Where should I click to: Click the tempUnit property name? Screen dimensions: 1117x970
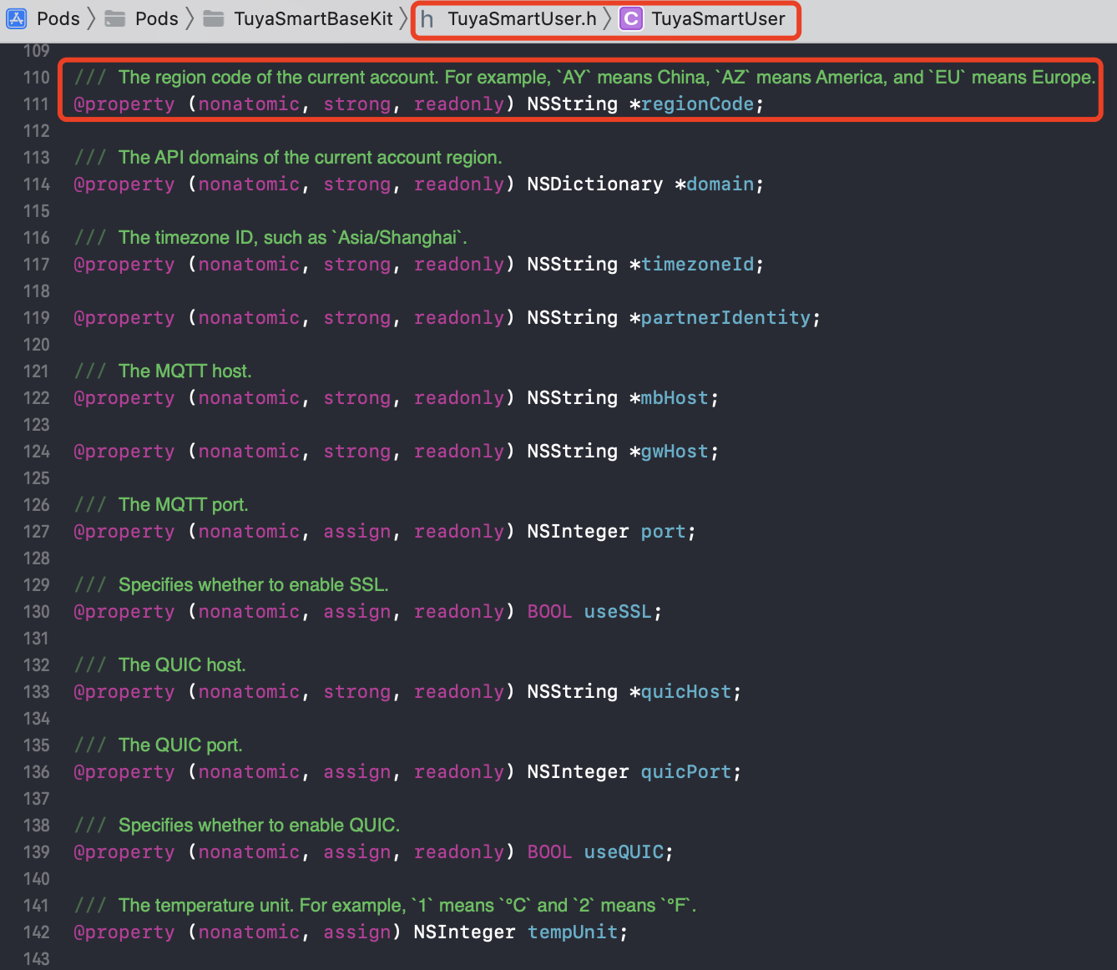573,932
